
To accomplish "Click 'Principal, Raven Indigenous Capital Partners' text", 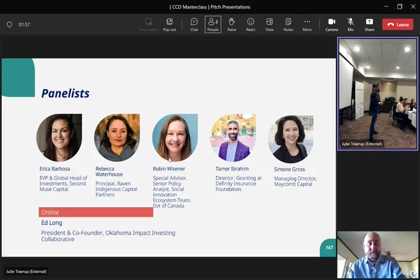I will point(116,189).
